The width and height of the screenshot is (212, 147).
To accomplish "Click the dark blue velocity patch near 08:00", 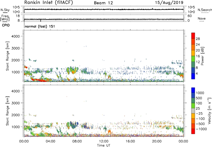I will pos(77,123).
